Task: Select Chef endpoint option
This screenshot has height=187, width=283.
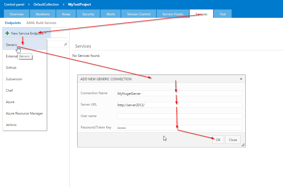Action: coord(9,91)
